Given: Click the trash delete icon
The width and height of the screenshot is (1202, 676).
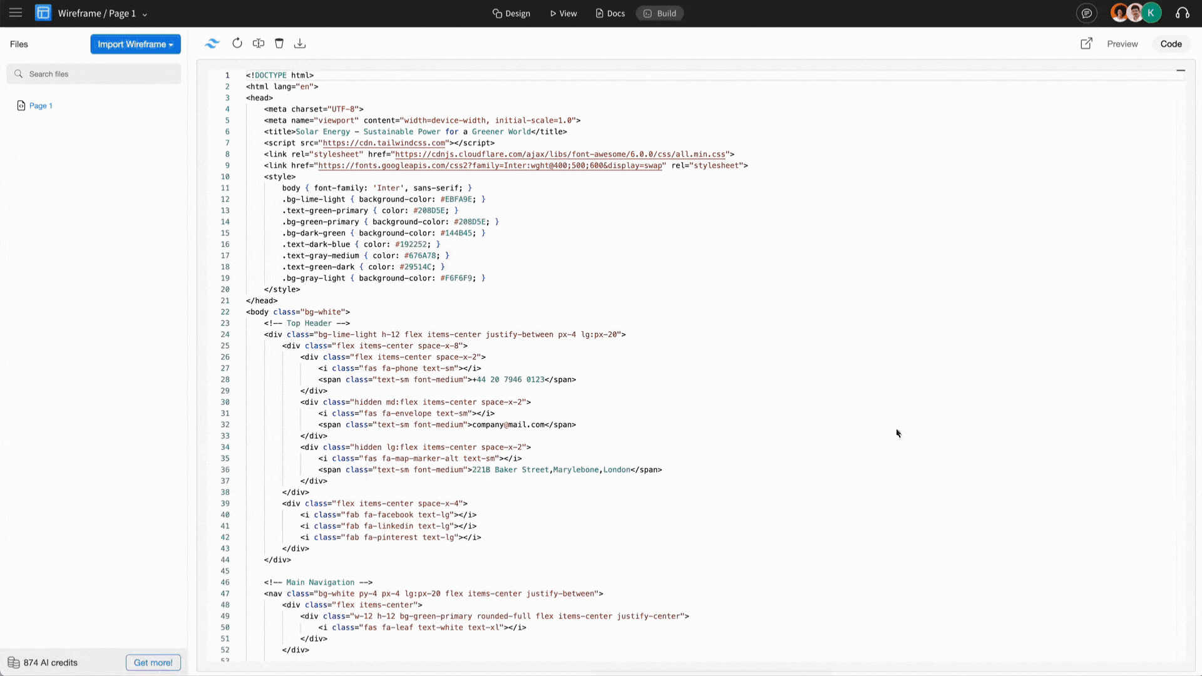Looking at the screenshot, I should tap(279, 43).
